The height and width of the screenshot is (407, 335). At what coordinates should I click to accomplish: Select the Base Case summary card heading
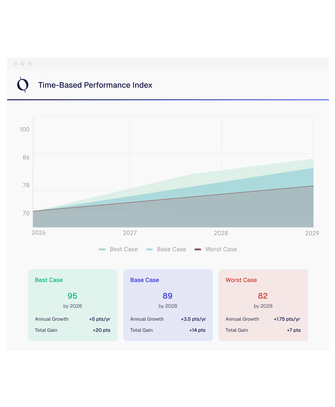(144, 280)
